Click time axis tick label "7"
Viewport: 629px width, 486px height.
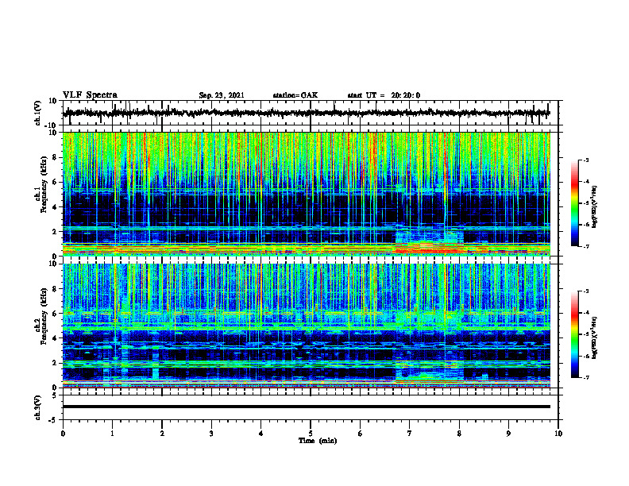click(x=410, y=434)
